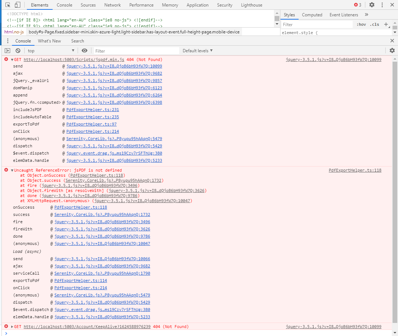This screenshot has width=398, height=336.
Task: Click the DOCTYPE html line
Action: pos(25,14)
